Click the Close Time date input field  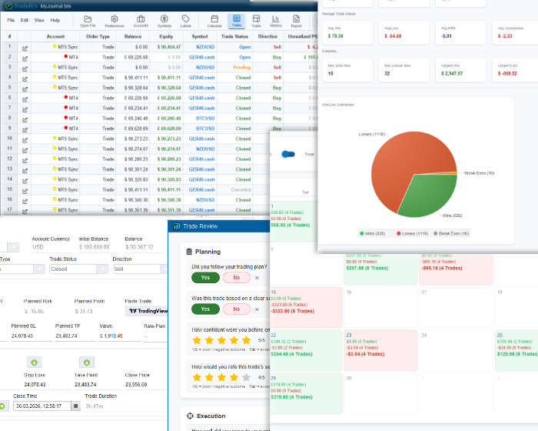[x=42, y=406]
